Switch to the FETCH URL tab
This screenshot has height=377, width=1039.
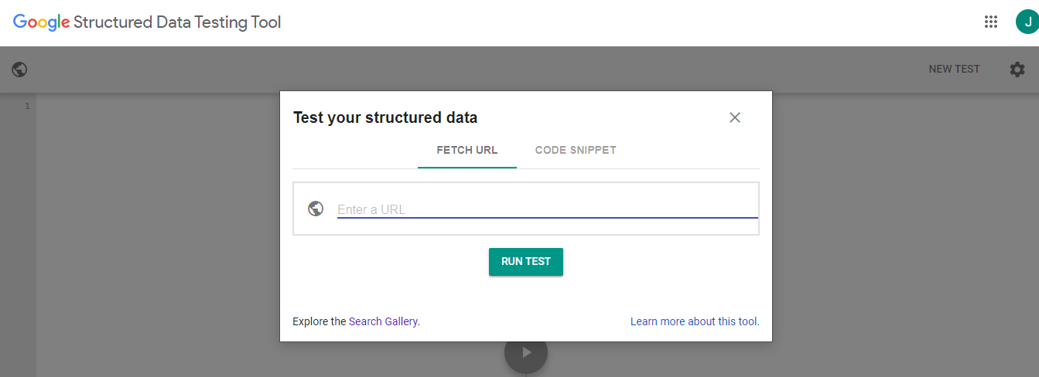click(x=467, y=150)
